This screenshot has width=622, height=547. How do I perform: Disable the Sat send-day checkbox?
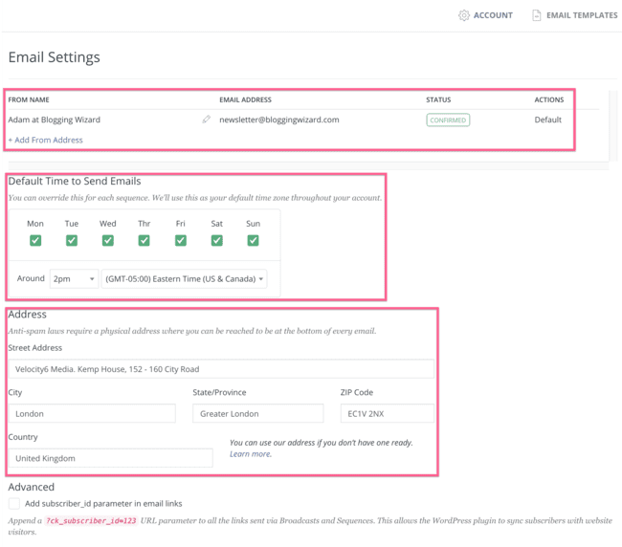[x=216, y=240]
